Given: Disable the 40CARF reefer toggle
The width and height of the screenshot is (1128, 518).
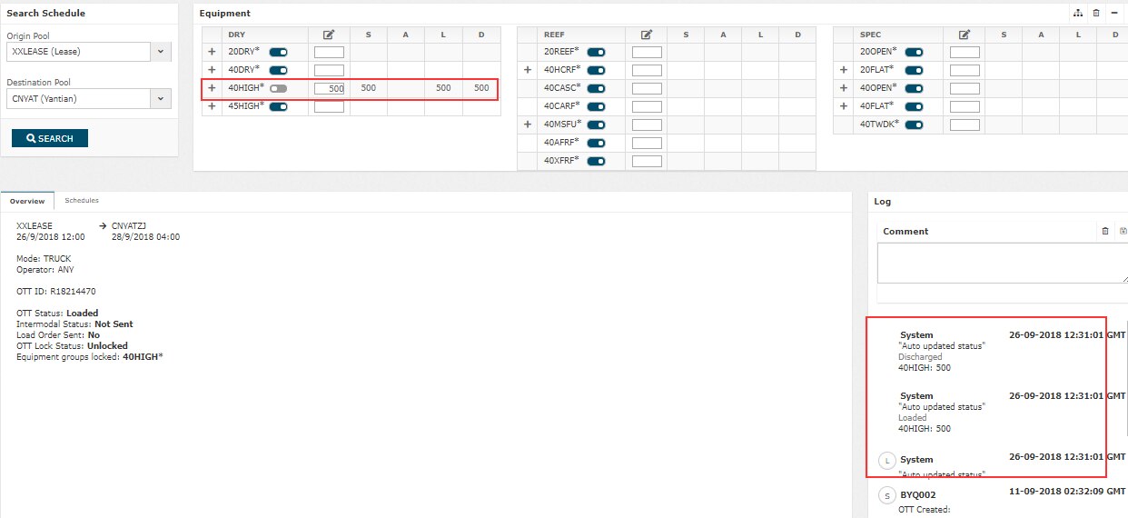Looking at the screenshot, I should pyautogui.click(x=596, y=106).
